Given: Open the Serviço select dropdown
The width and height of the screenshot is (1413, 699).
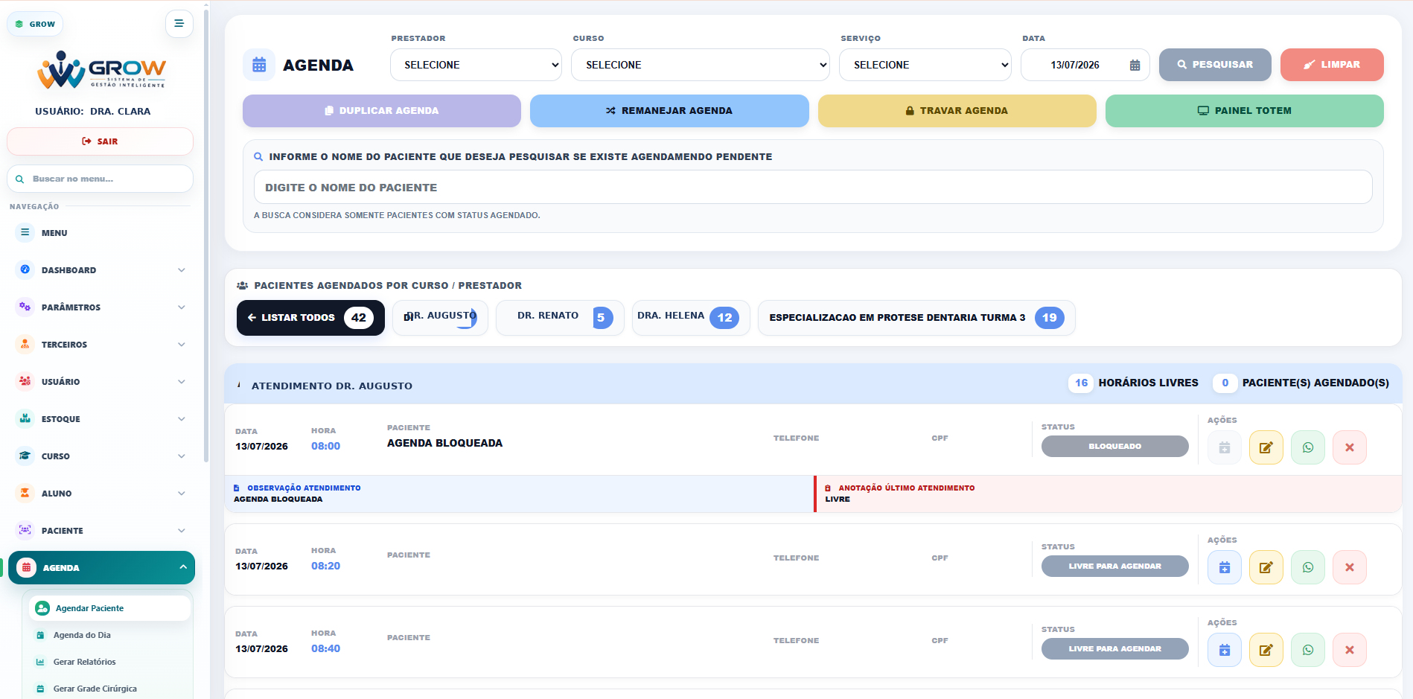Looking at the screenshot, I should pos(925,65).
